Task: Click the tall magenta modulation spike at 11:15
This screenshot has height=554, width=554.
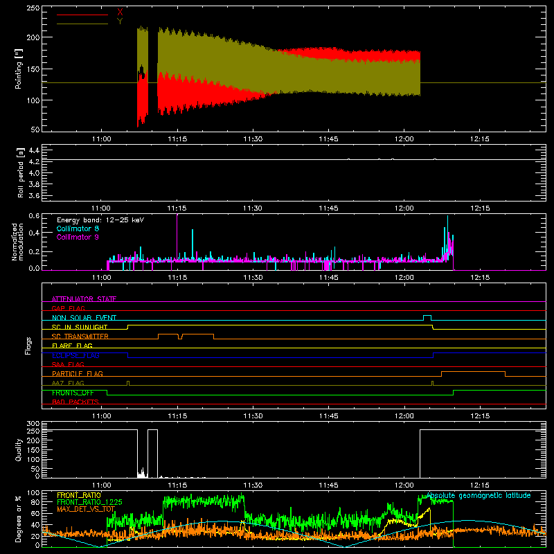Action: pos(177,237)
